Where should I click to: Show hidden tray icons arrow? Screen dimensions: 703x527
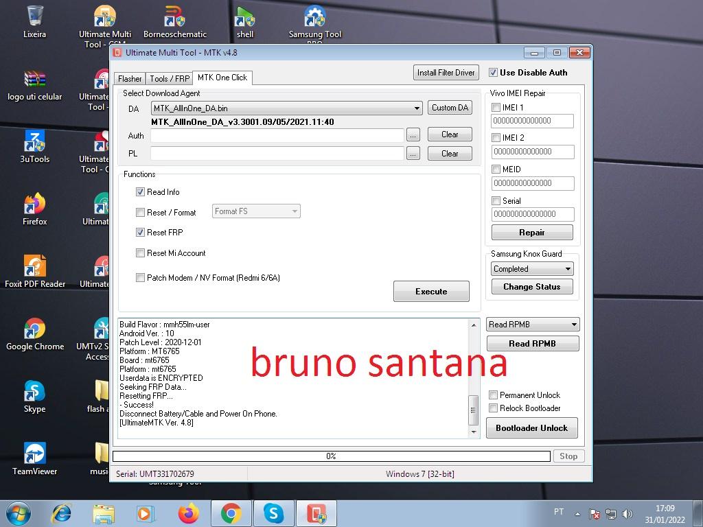click(577, 514)
